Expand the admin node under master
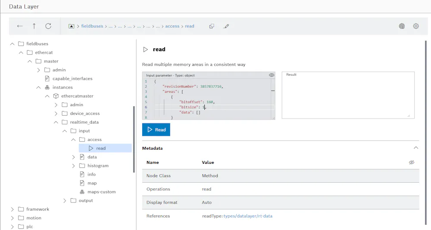This screenshot has height=230, width=431. [x=38, y=70]
